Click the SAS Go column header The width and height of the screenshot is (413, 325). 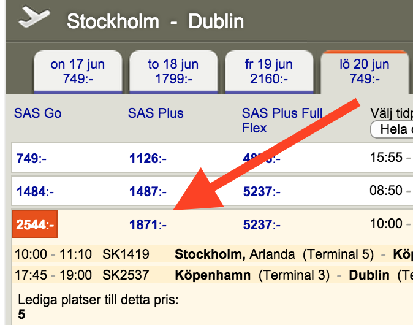tap(38, 113)
